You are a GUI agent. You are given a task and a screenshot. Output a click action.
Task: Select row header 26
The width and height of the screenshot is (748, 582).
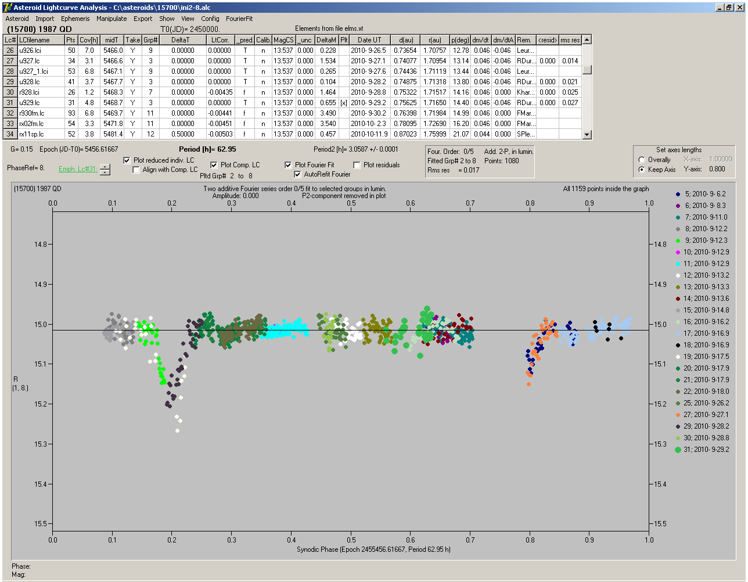pyautogui.click(x=10, y=51)
